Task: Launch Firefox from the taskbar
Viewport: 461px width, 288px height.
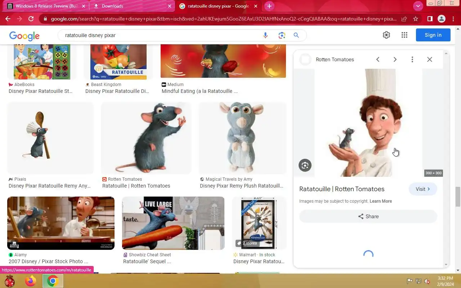Action: click(x=31, y=281)
